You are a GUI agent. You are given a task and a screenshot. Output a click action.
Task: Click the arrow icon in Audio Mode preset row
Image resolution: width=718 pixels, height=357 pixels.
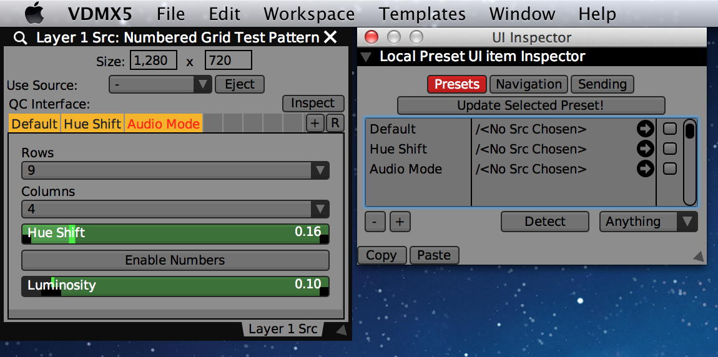tap(645, 169)
